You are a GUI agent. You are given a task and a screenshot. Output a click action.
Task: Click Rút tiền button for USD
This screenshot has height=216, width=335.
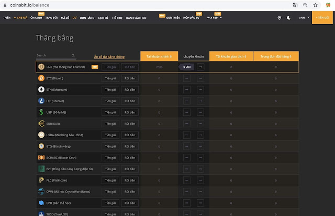pos(130,112)
